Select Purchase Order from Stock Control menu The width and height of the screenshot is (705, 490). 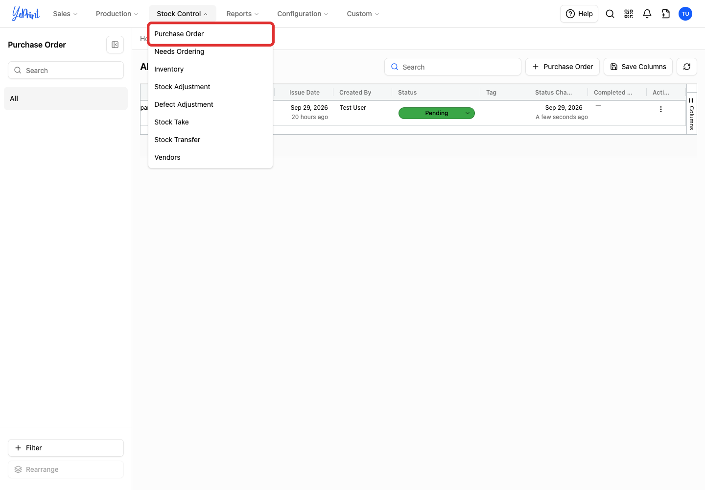[211, 34]
